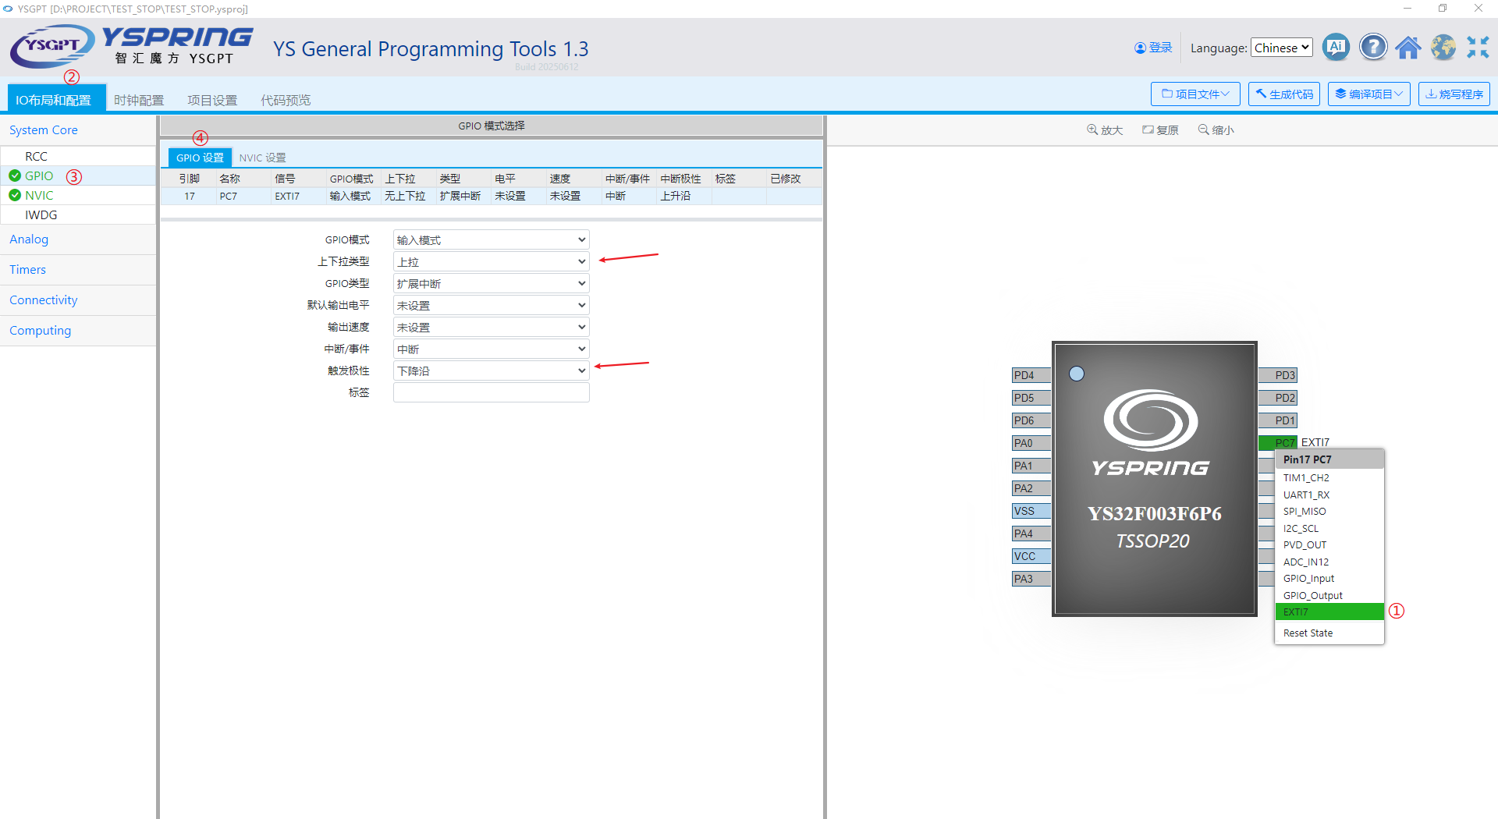The image size is (1498, 819).
Task: Open the 上下拉类型 dropdown
Action: pyautogui.click(x=491, y=261)
